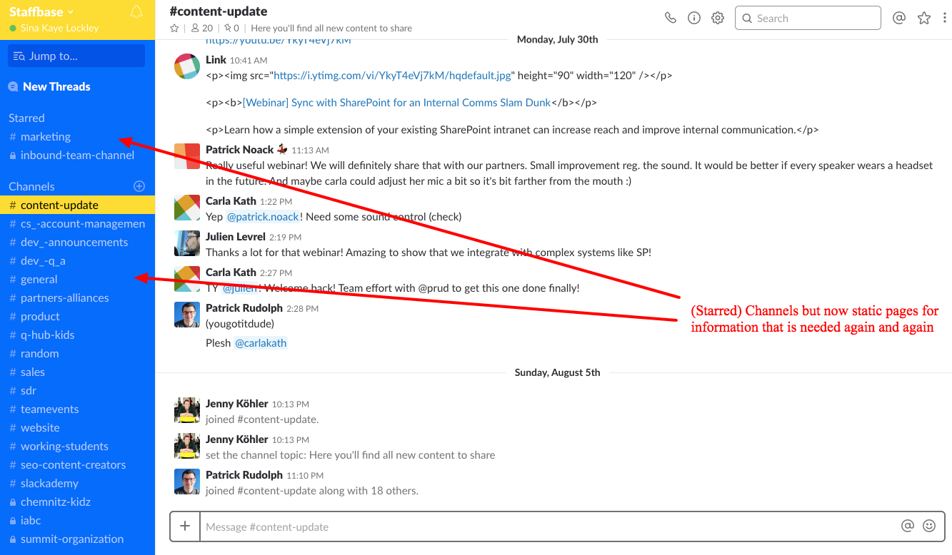Open starred items in header
Image resolution: width=952 pixels, height=555 pixels.
pos(924,19)
